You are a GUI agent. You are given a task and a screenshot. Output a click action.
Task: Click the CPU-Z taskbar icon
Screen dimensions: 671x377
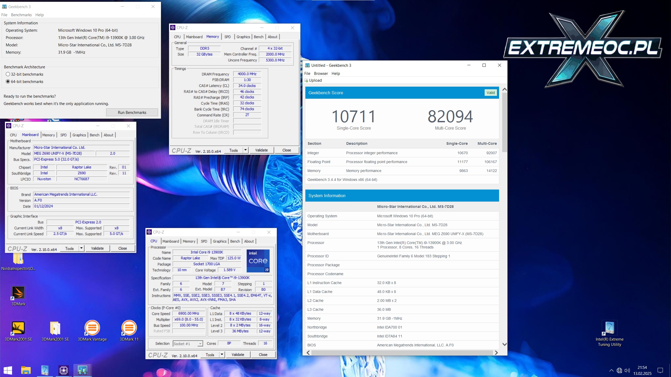[64, 370]
